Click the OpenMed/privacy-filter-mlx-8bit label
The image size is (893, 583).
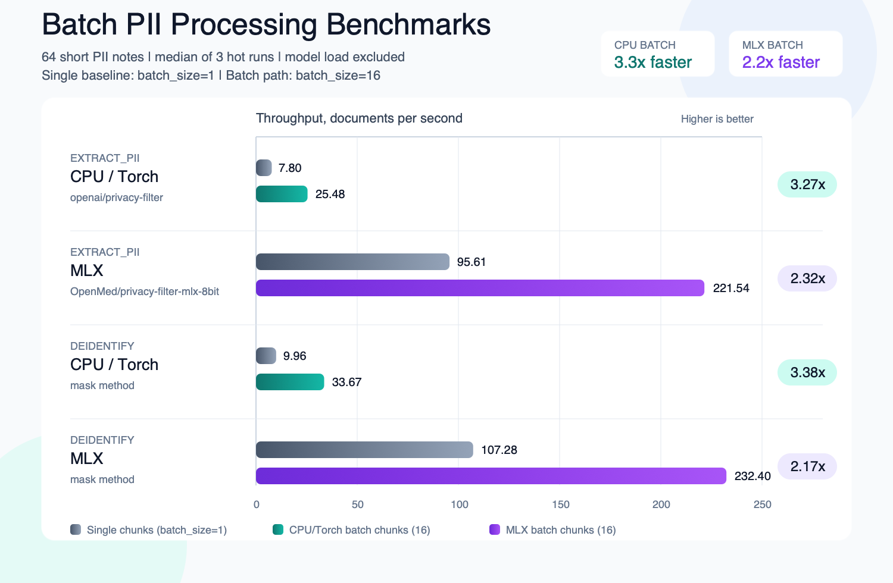pyautogui.click(x=145, y=291)
